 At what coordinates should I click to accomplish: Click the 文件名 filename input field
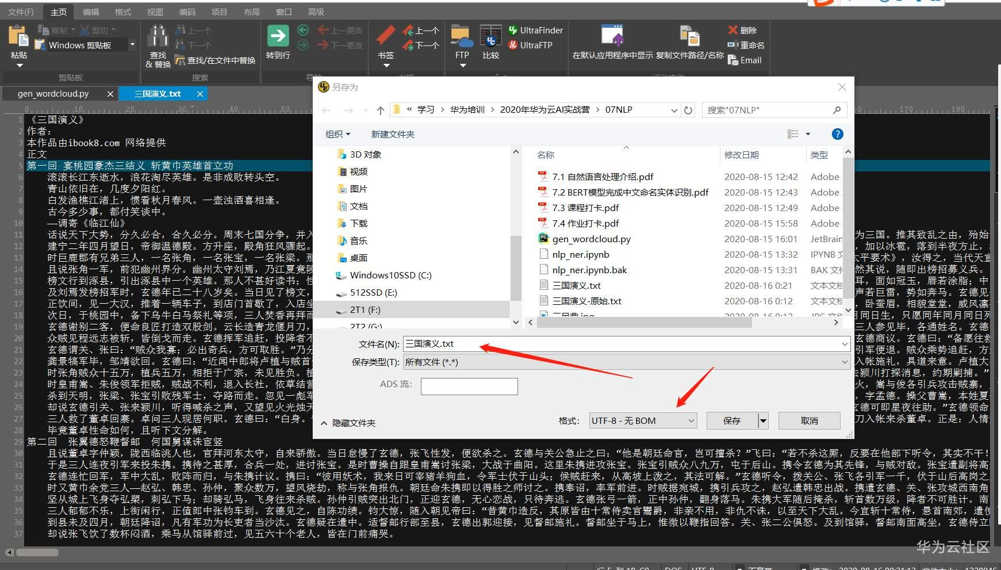pyautogui.click(x=621, y=344)
